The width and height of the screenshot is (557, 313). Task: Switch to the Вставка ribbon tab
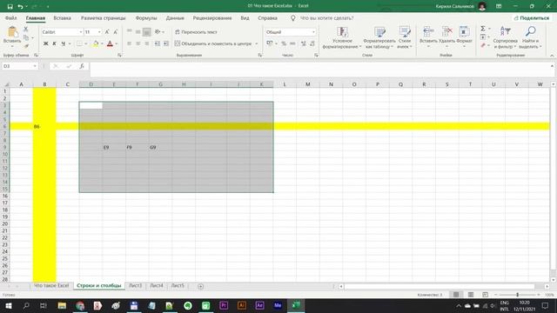point(62,17)
